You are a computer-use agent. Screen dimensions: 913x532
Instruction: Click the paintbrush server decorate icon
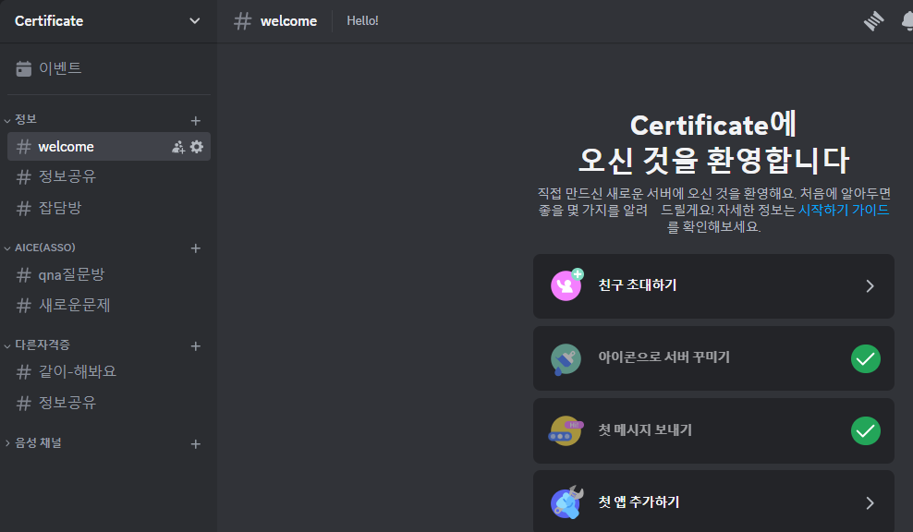(566, 359)
